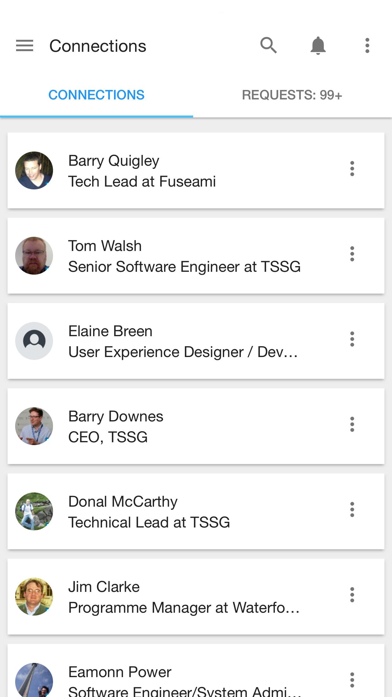Open options menu for Eamonn Power
Viewport: 392px width, 697px height.
click(352, 680)
